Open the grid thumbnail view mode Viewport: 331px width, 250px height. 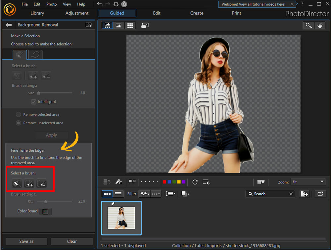(130, 25)
